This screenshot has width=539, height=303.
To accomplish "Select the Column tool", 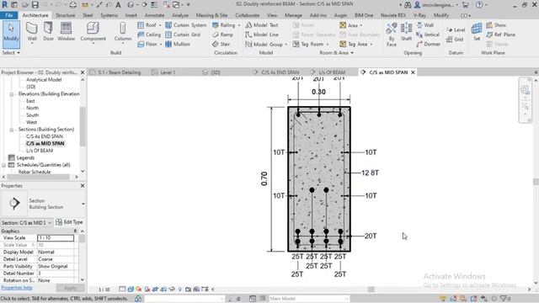I will pos(123,32).
